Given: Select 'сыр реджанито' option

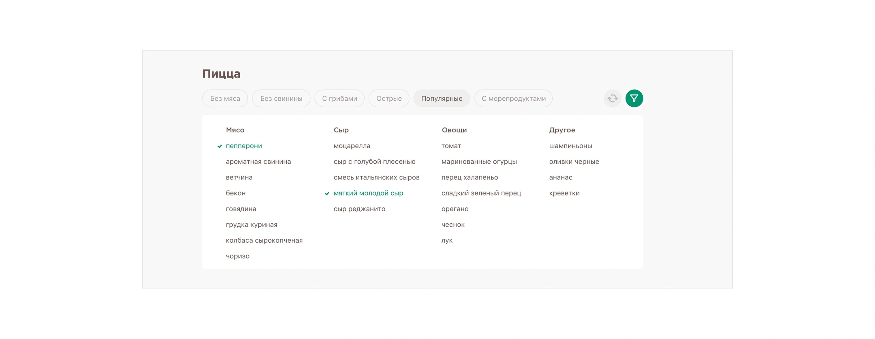Looking at the screenshot, I should [359, 209].
